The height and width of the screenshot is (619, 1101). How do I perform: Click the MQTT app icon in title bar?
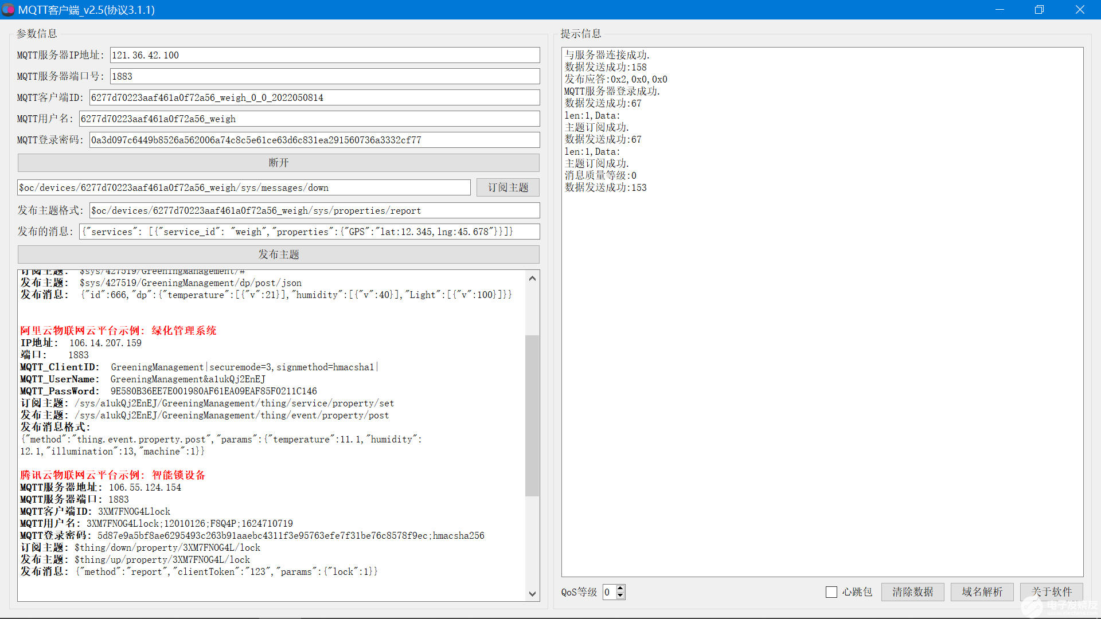(8, 10)
